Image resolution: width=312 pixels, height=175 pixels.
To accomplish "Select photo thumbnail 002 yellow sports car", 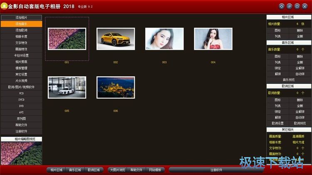I will pyautogui.click(x=116, y=39).
